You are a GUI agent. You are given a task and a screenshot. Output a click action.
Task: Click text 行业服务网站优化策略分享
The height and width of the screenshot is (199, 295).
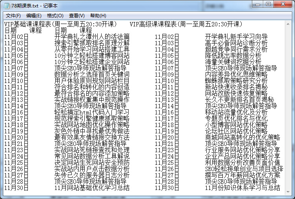click(242, 150)
